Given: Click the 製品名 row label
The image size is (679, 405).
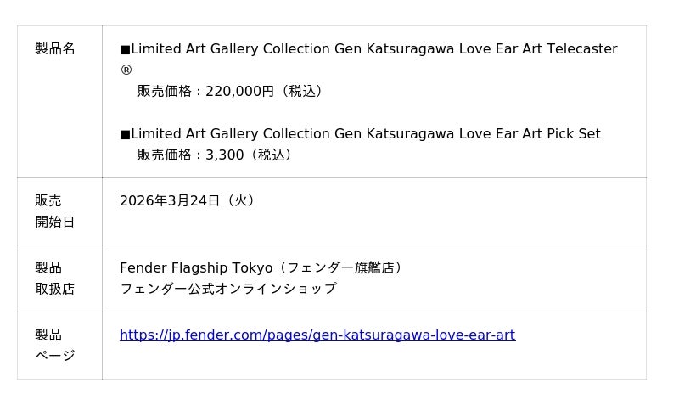Looking at the screenshot, I should 55,49.
